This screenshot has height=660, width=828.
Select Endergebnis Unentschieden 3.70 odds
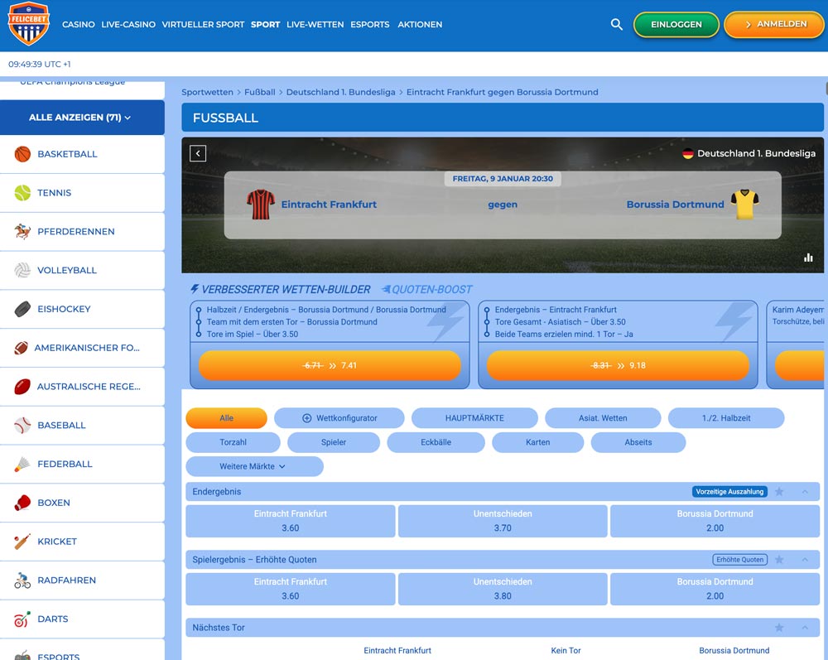503,521
